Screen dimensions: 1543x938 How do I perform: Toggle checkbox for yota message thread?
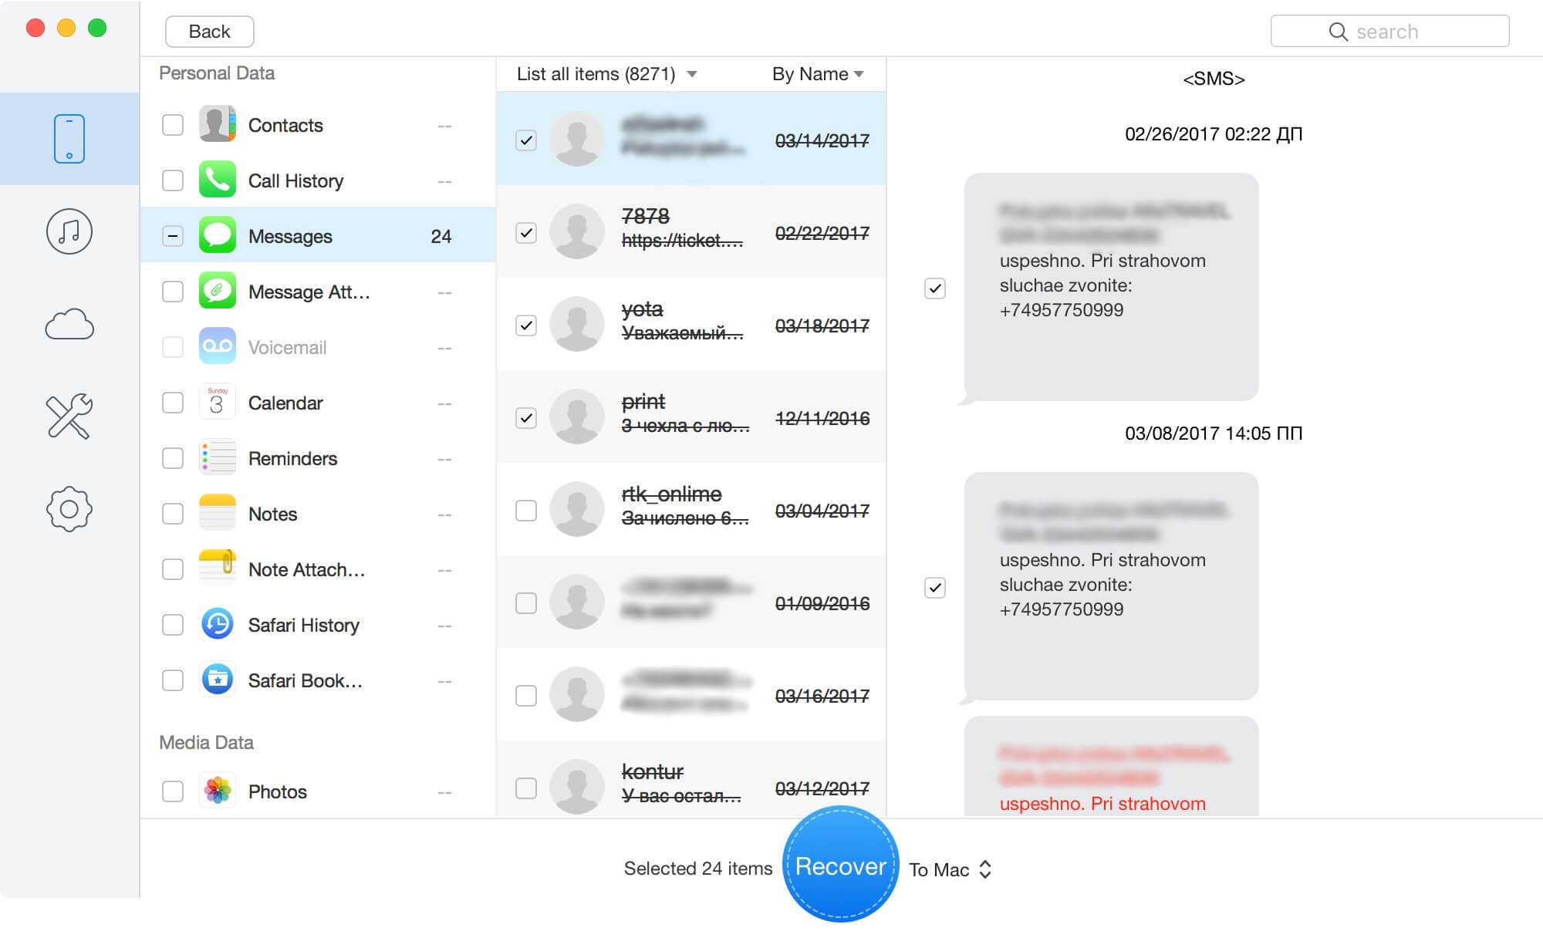(x=524, y=324)
